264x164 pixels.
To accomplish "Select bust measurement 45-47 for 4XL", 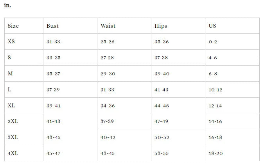I will point(53,153).
